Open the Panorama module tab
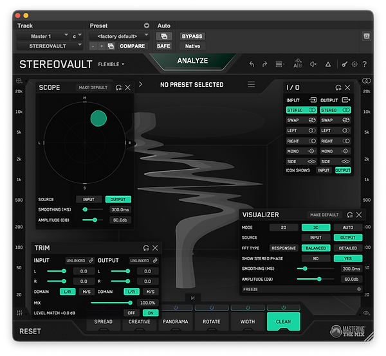Image resolution: width=386 pixels, height=356 pixels. pos(175,321)
